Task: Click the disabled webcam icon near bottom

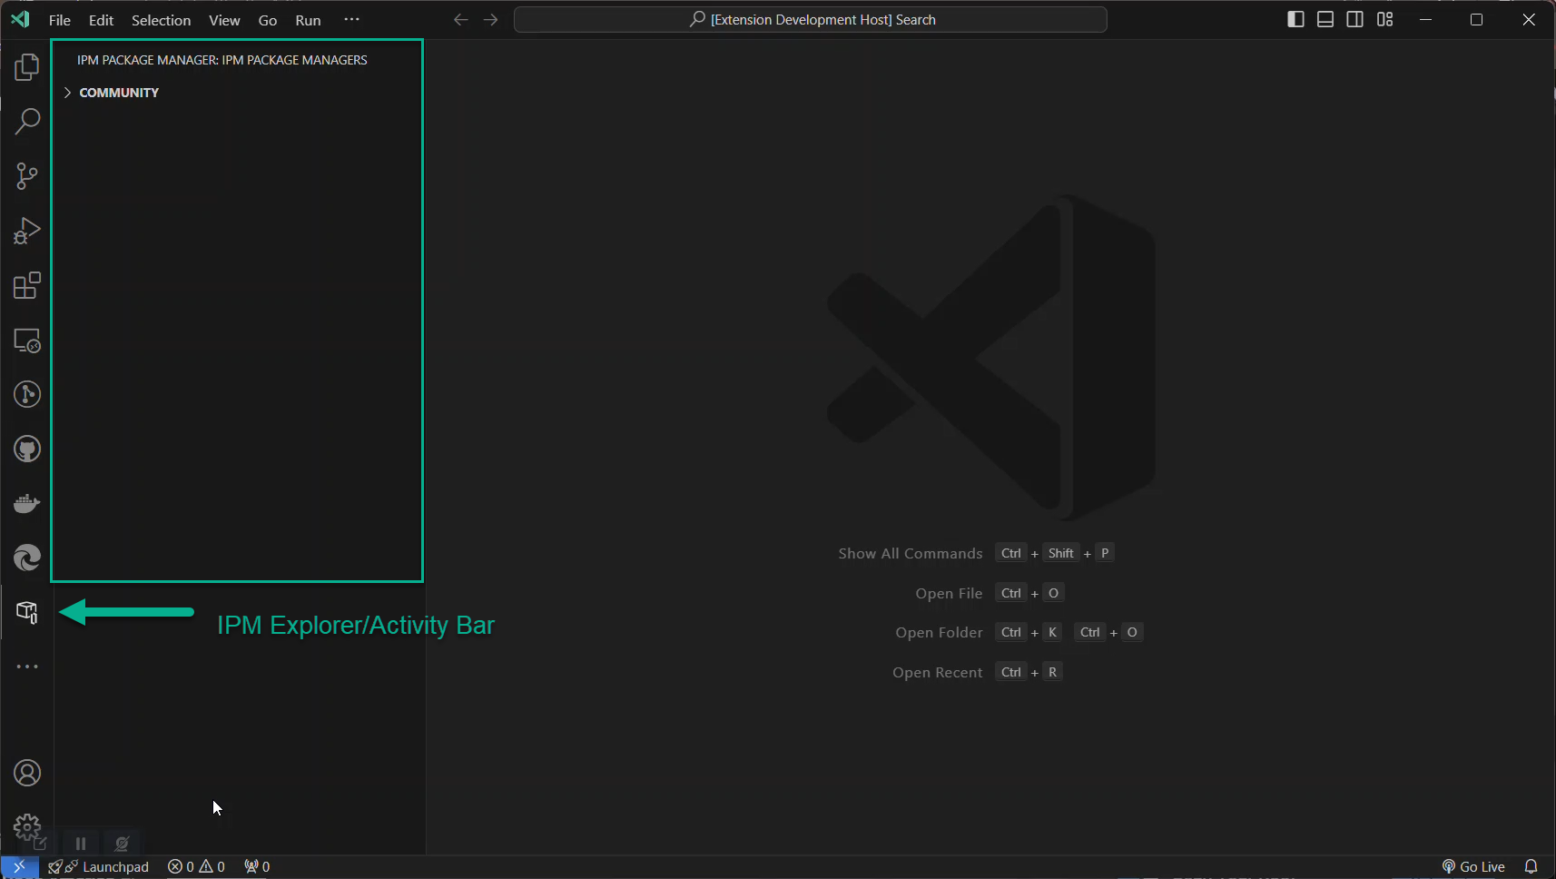Action: 123,844
